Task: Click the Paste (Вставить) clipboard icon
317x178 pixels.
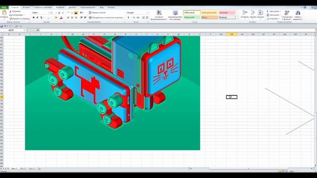Action: point(4,13)
